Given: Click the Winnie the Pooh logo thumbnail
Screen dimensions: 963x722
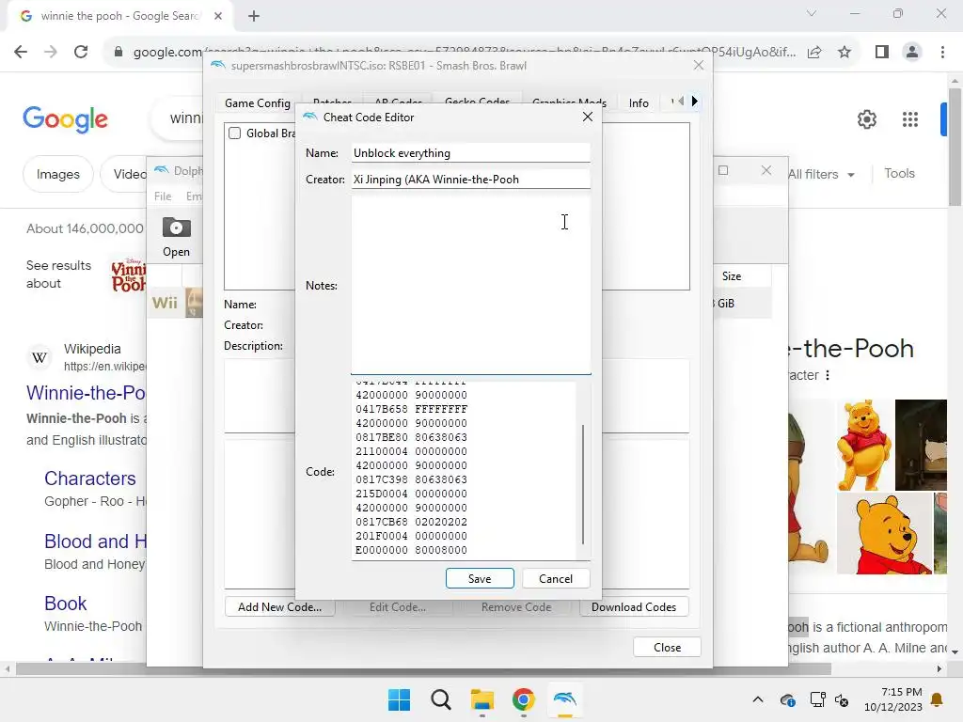Looking at the screenshot, I should tap(128, 275).
